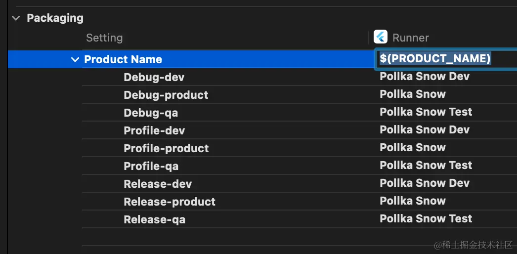Select the Release-dev configuration row
The width and height of the screenshot is (517, 254).
[x=158, y=184]
